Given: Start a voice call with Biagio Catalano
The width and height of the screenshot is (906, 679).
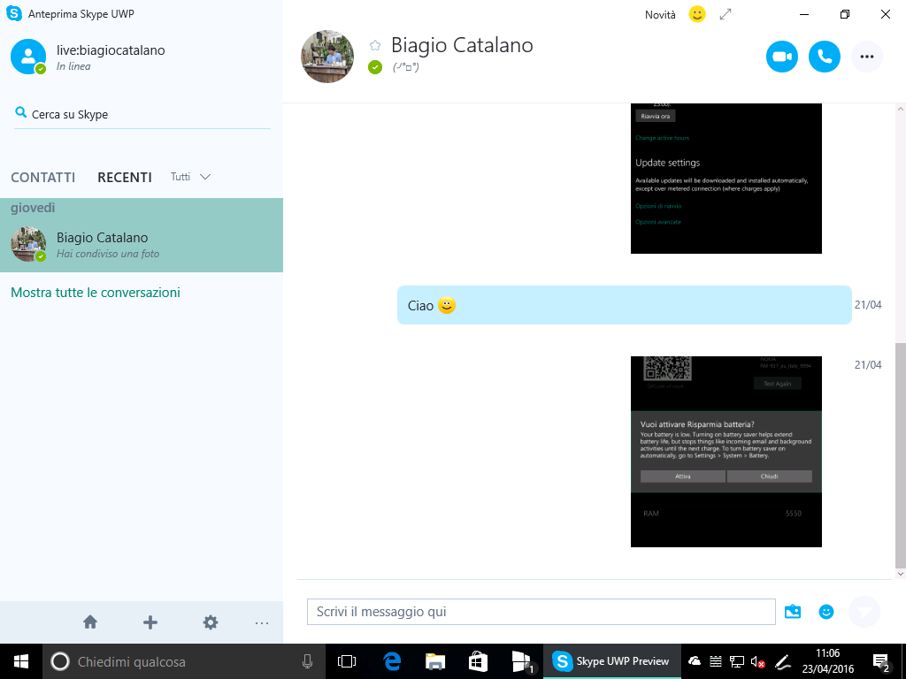Looking at the screenshot, I should pos(824,57).
